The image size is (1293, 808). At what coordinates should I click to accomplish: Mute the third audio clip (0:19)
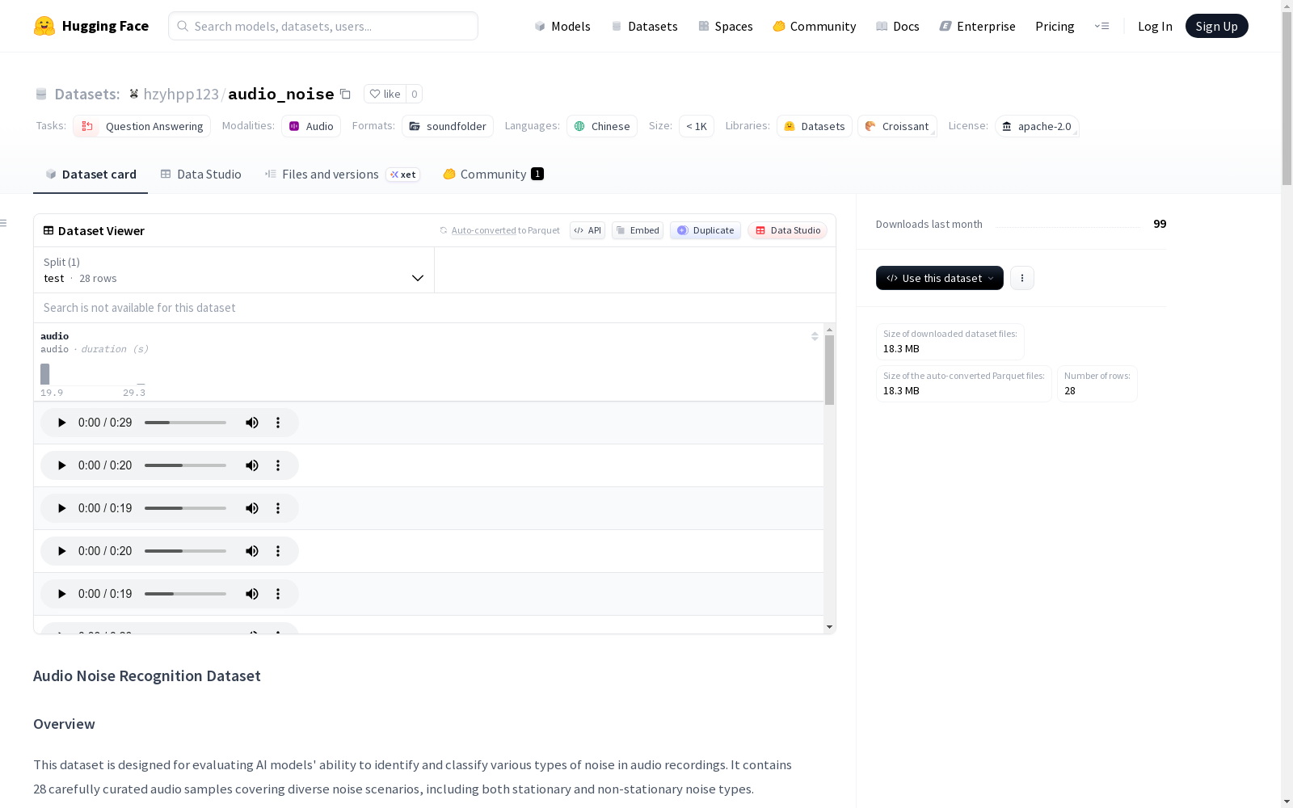tap(252, 508)
